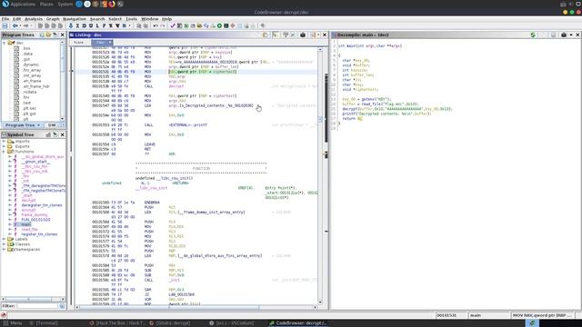The image size is (582, 327).
Task: Click LAB_00101588 jump target in Listing
Action: point(182,294)
